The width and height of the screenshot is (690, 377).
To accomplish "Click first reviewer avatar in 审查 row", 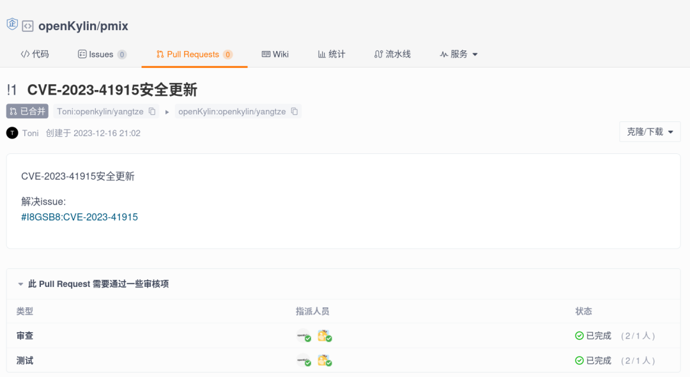I will pos(303,335).
